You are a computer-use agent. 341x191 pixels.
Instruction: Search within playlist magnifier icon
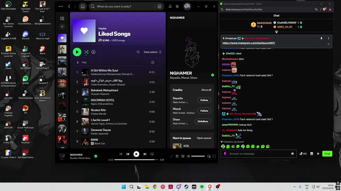tap(138, 52)
